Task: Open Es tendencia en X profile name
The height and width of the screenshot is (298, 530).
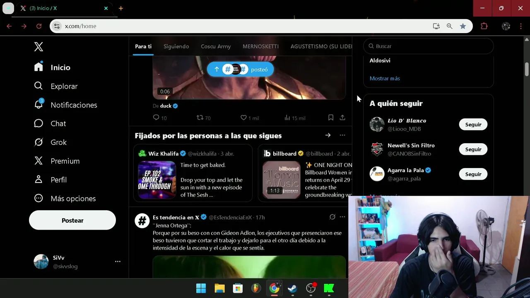Action: [176, 217]
